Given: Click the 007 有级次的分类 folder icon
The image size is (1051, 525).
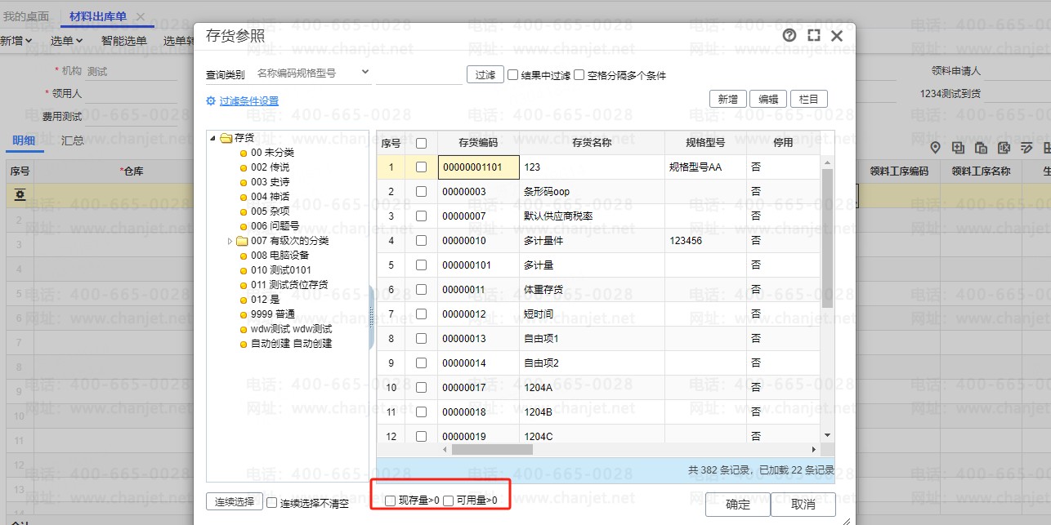Looking at the screenshot, I should tap(242, 241).
